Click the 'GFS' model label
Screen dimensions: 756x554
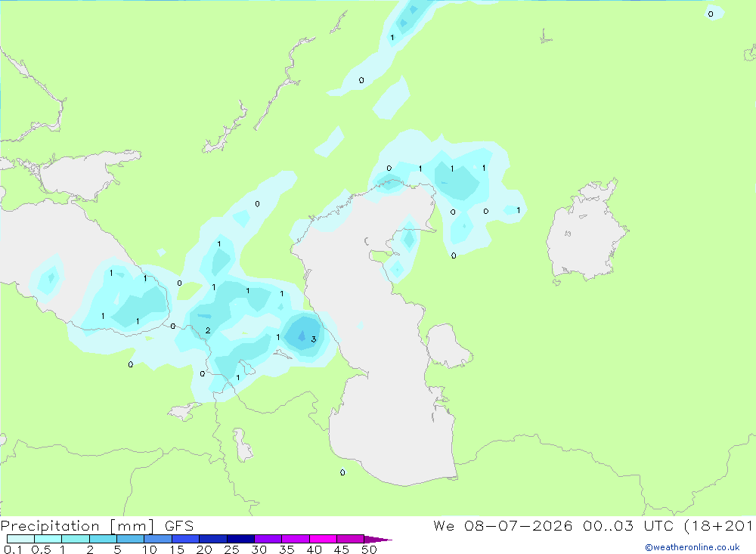[179, 526]
